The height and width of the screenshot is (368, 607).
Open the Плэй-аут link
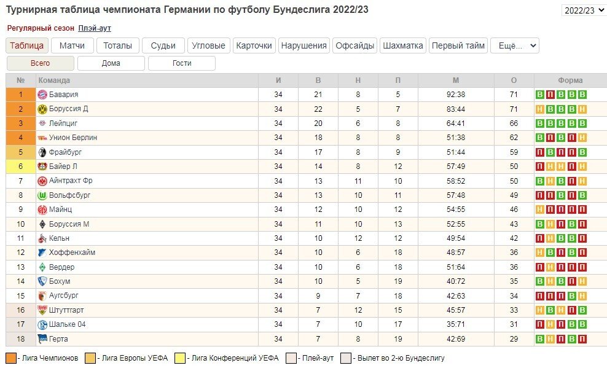coord(95,28)
